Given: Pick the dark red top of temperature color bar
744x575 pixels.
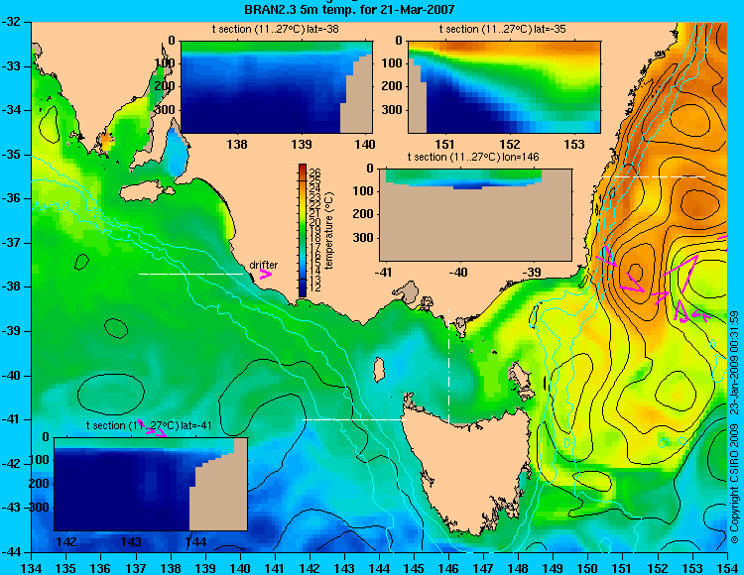Looking at the screenshot, I should 303,167.
